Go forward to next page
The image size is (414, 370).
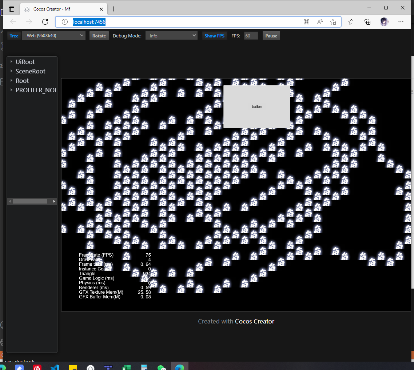click(29, 22)
